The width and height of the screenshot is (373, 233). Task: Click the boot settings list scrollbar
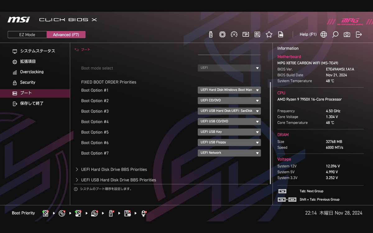click(270, 133)
